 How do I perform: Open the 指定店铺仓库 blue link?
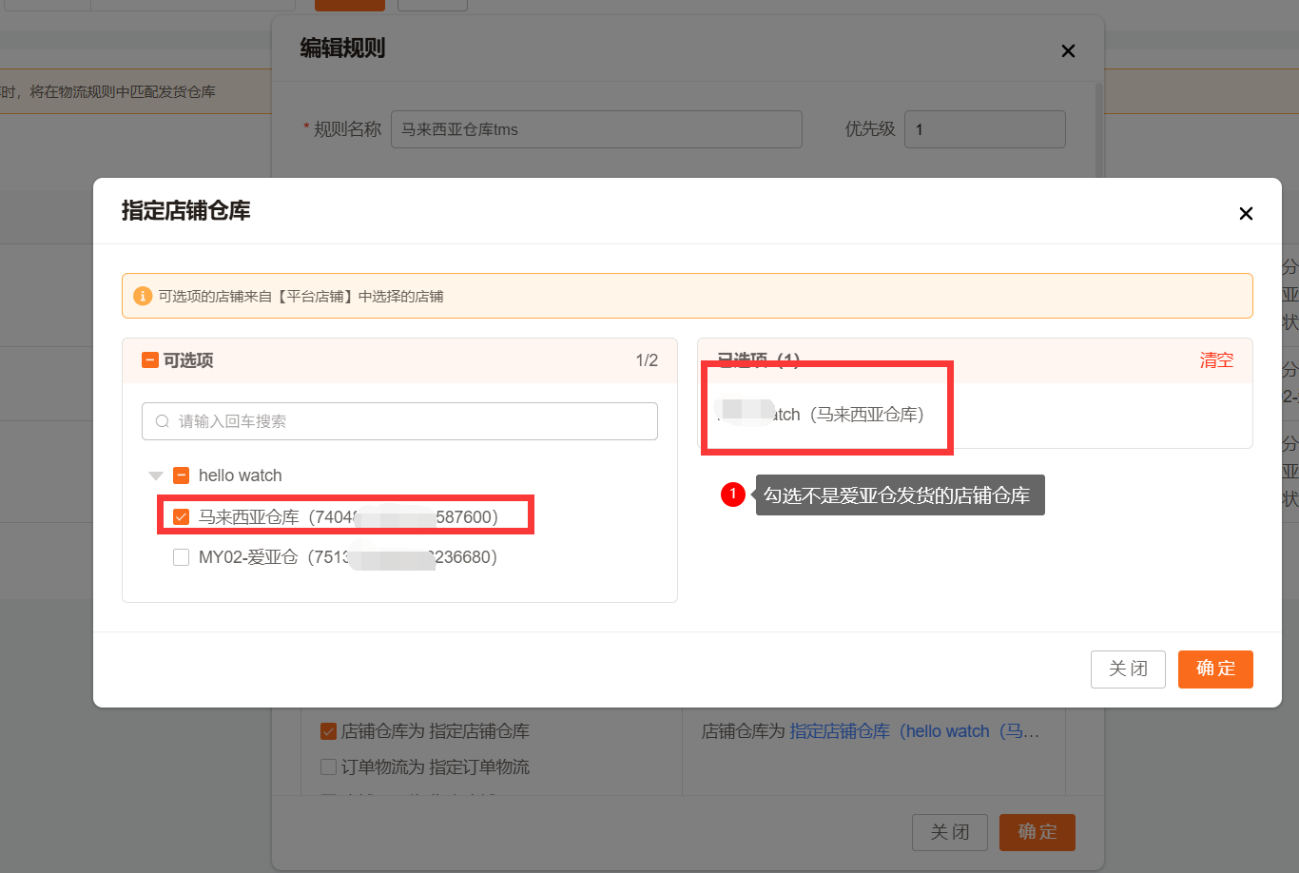(840, 731)
